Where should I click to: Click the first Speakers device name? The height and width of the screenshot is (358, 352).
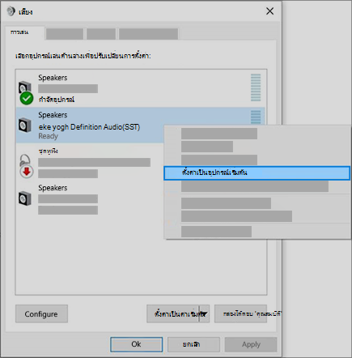tap(53, 78)
